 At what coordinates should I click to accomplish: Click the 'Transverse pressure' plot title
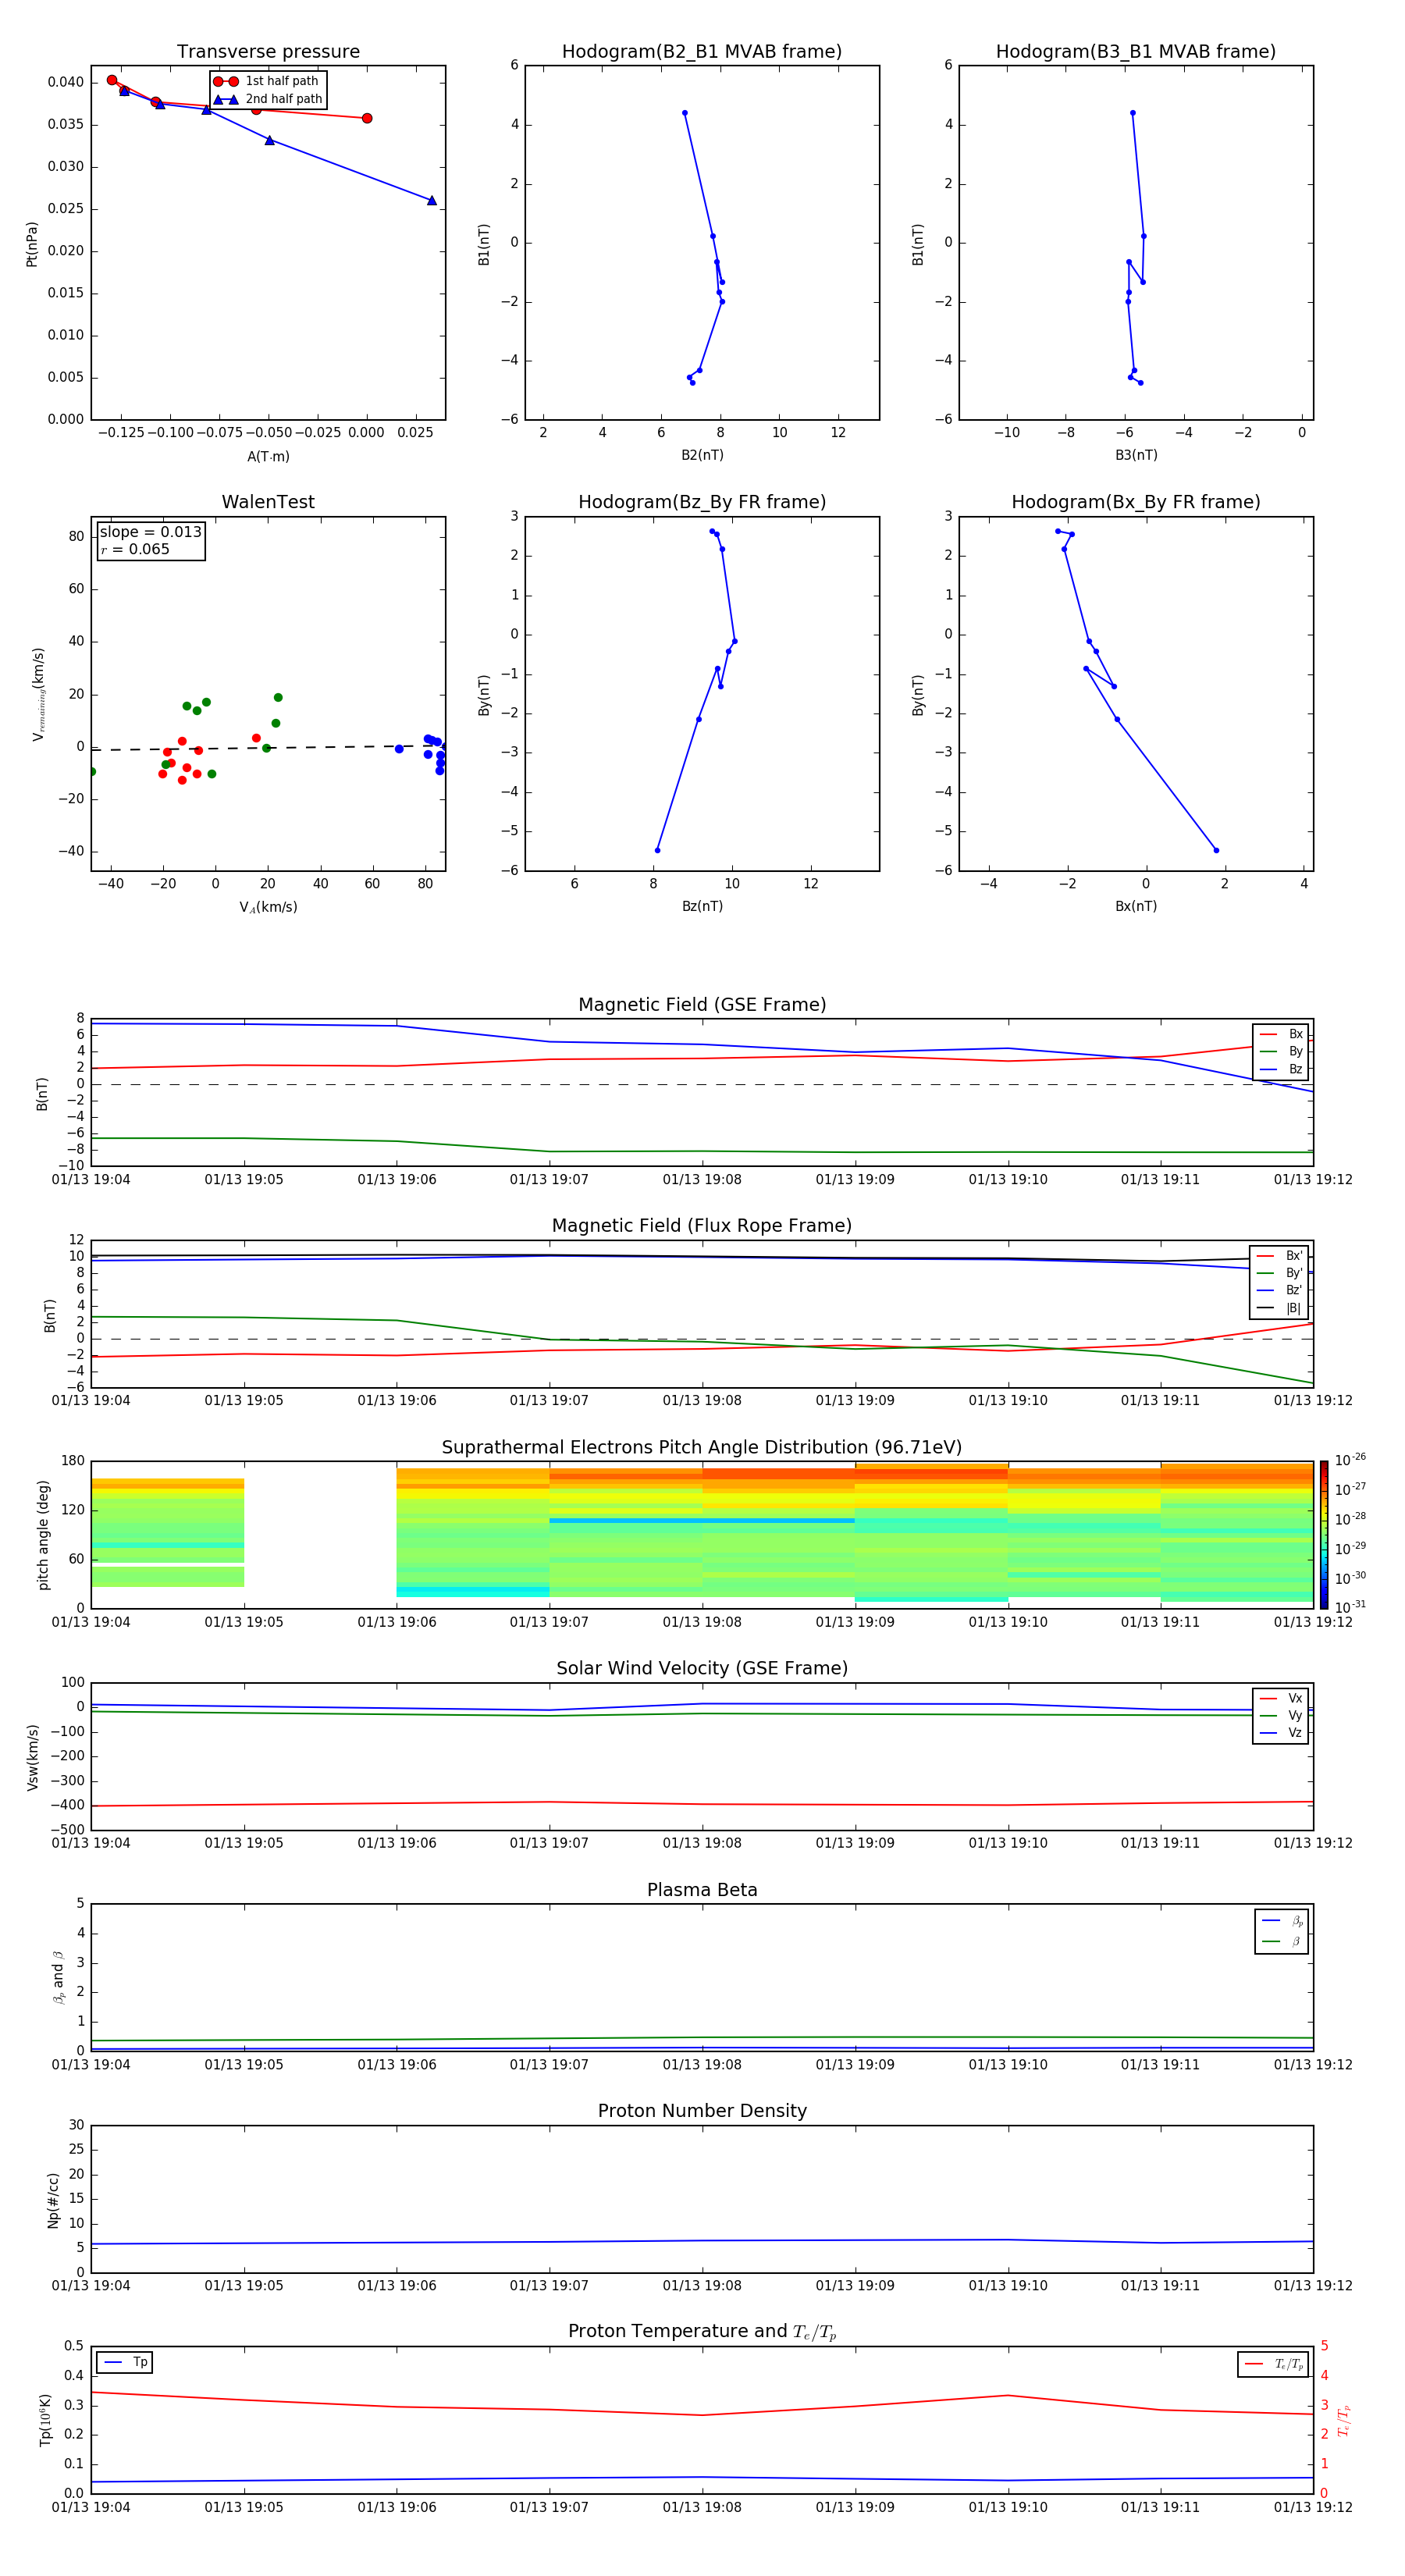point(268,52)
